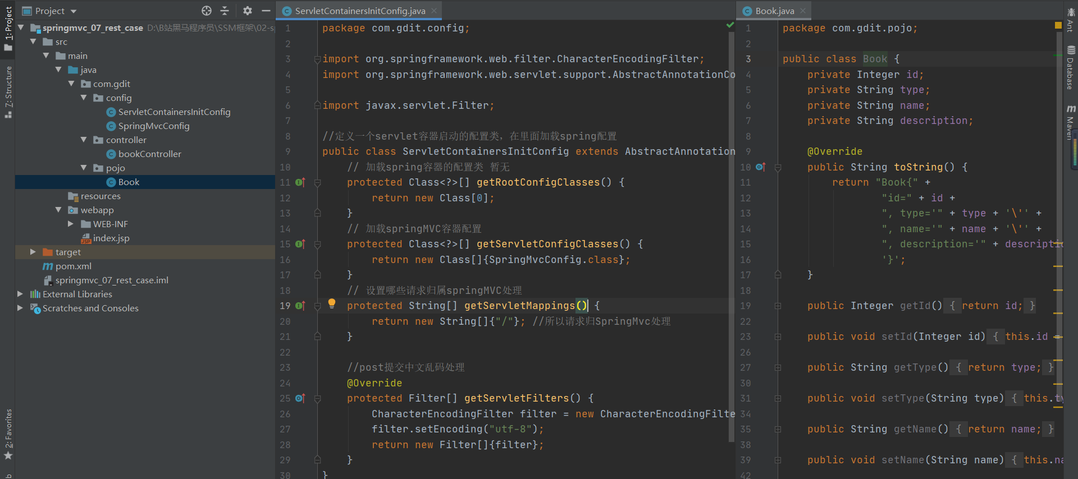
Task: Click override gutter icon on line 25
Action: pyautogui.click(x=300, y=398)
